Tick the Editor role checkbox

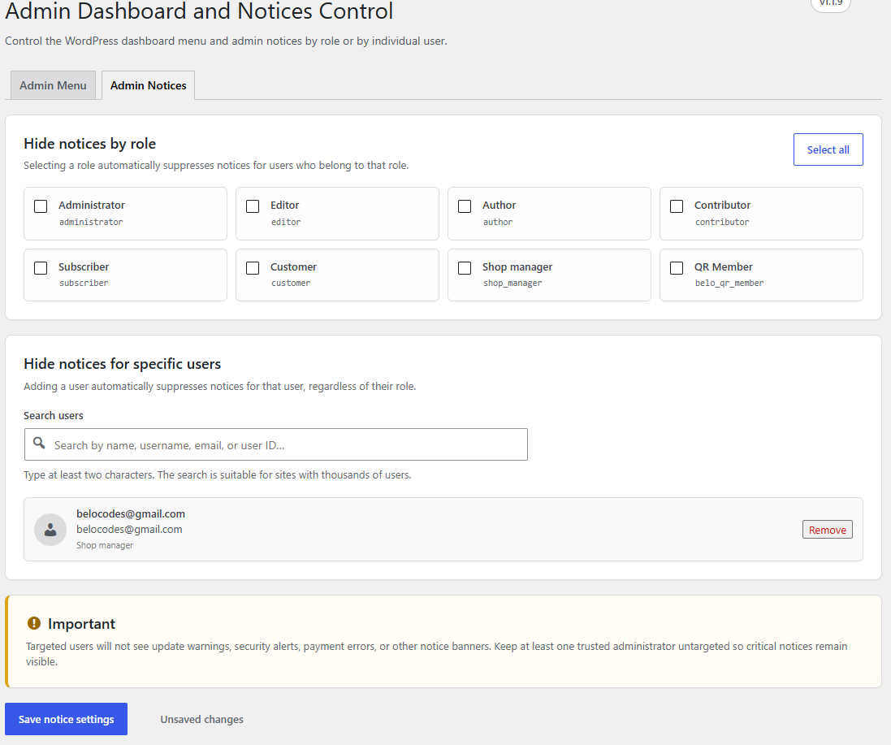pyautogui.click(x=253, y=206)
